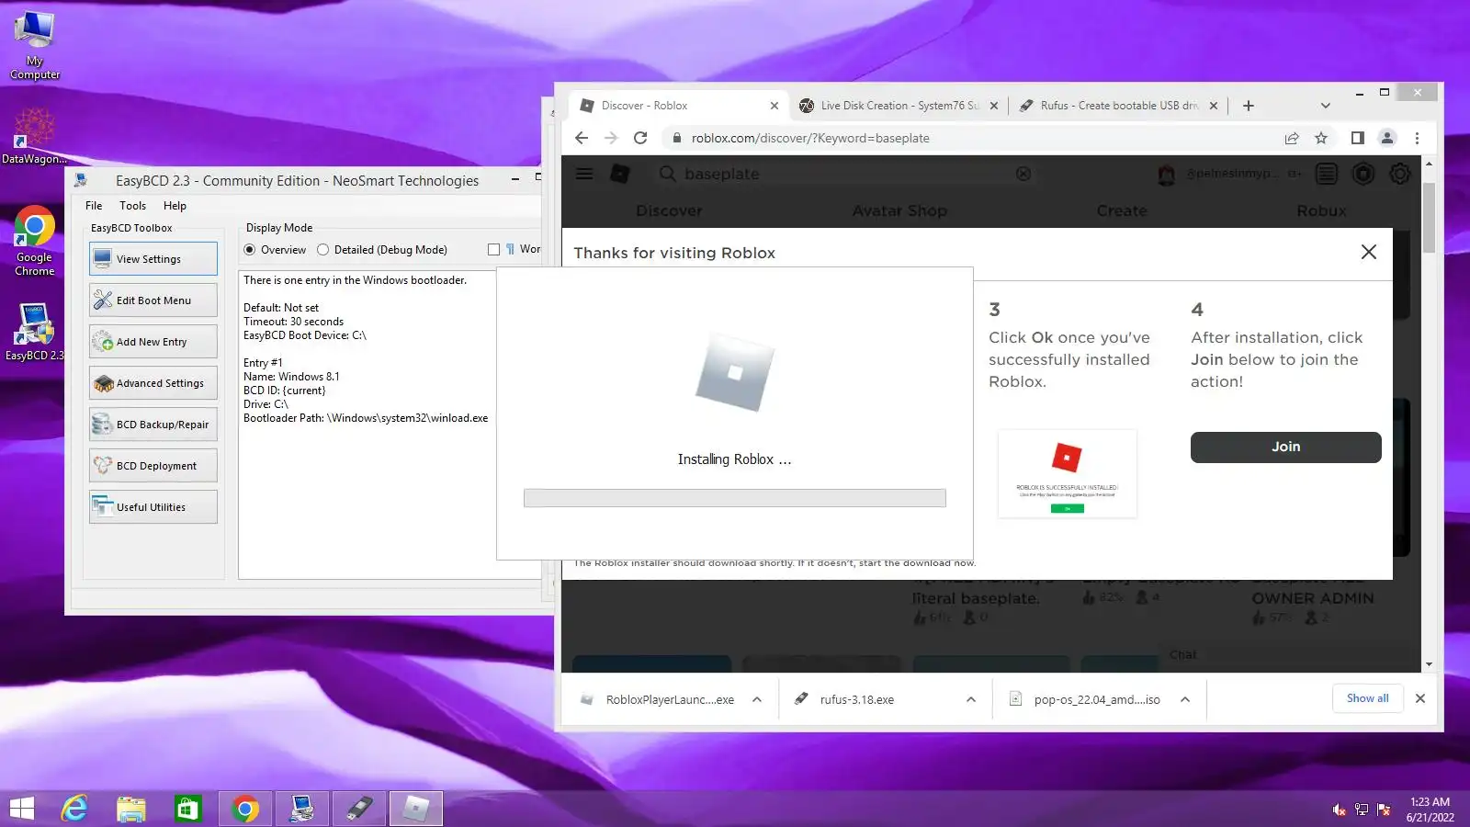Click the Join button
The width and height of the screenshot is (1470, 827).
click(x=1285, y=447)
